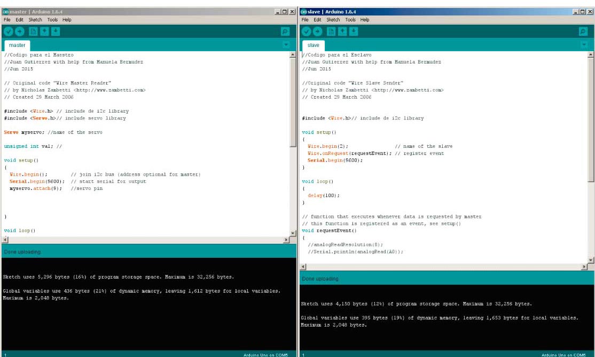Open Tools menu in master window
595x357 pixels.
tap(52, 20)
